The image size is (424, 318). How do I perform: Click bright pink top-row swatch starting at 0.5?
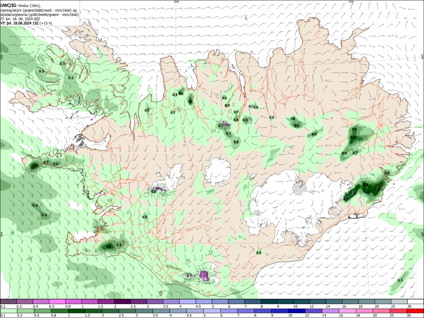click(x=57, y=301)
